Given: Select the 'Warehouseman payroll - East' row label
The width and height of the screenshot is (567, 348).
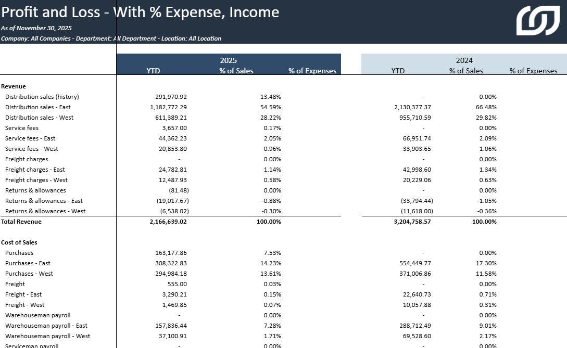Looking at the screenshot, I should pos(46,326).
